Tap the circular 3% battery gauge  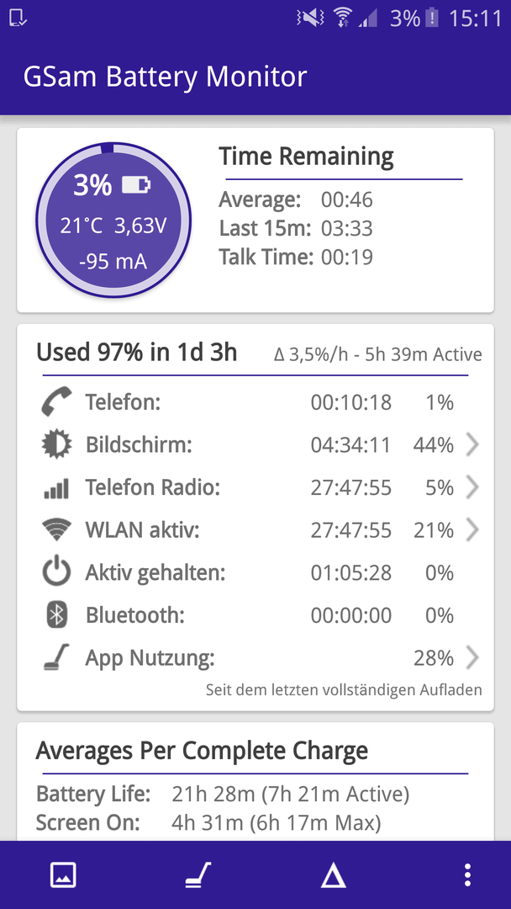113,221
